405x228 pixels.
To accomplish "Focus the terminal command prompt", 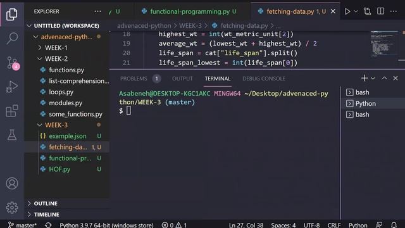I will pyautogui.click(x=128, y=111).
